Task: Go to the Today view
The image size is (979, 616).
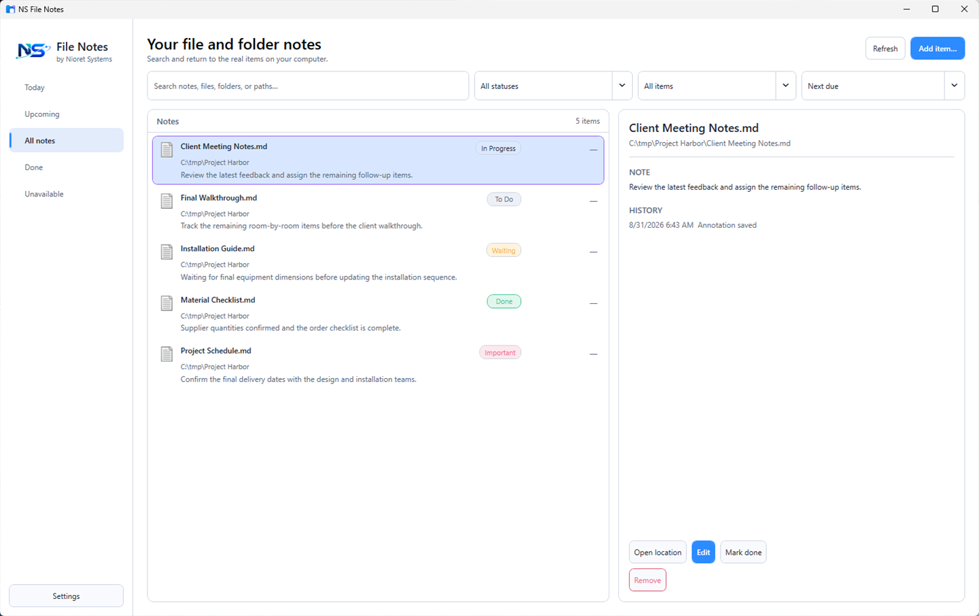Action: 67,88
